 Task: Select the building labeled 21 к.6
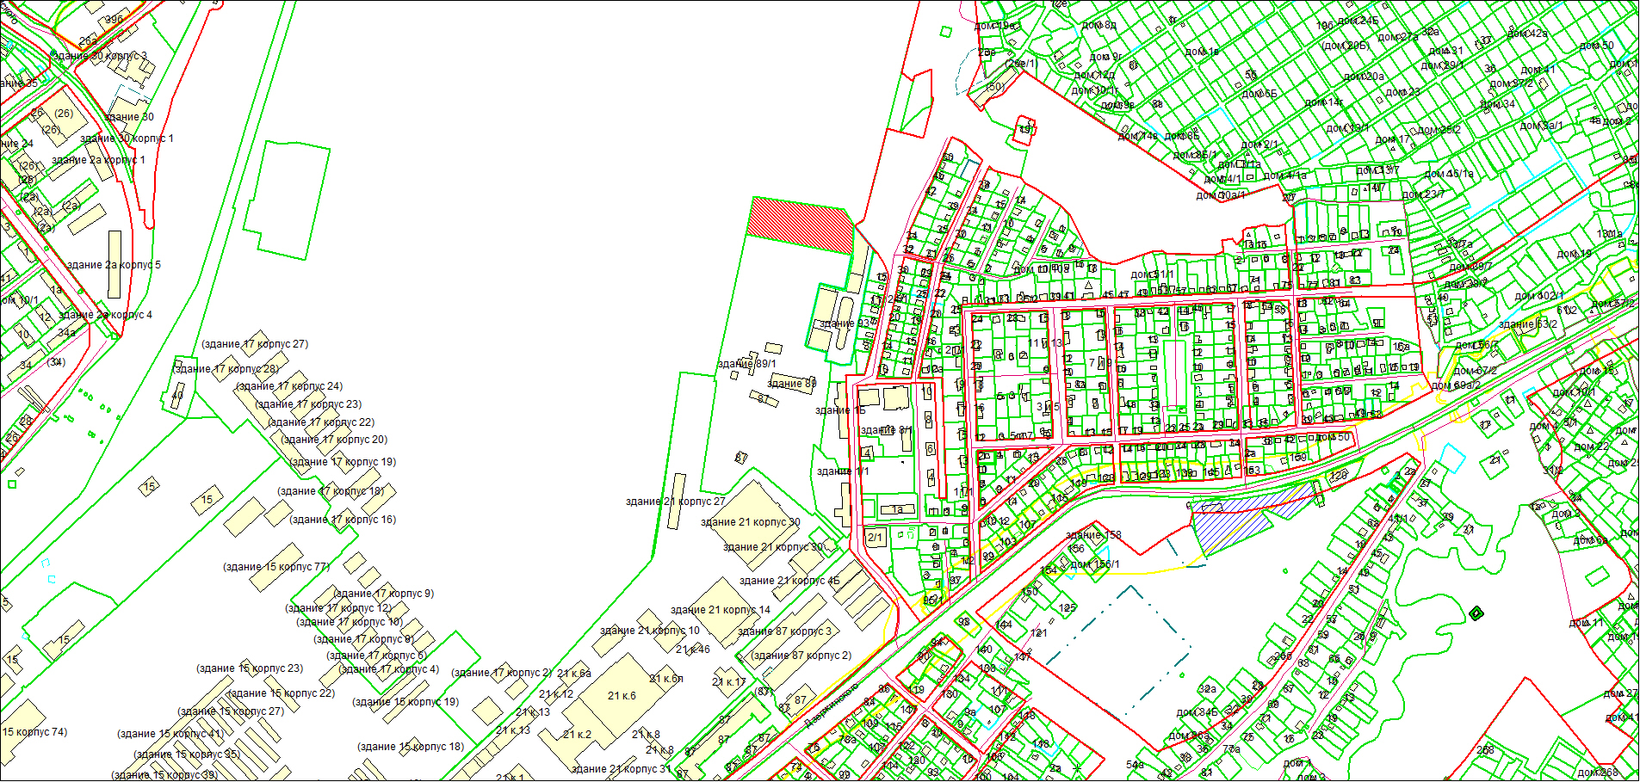[x=622, y=696]
